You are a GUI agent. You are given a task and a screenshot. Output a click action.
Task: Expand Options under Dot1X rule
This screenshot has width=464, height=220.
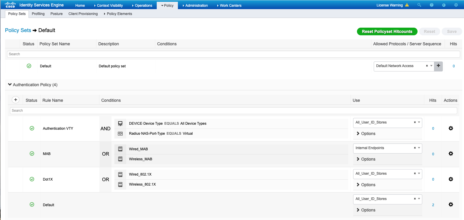click(366, 185)
